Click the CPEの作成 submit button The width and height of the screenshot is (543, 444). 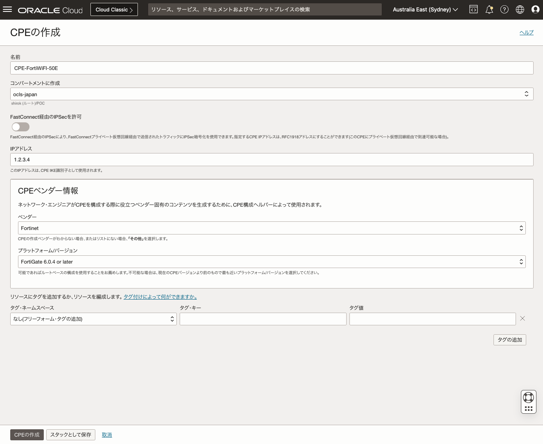tap(27, 435)
